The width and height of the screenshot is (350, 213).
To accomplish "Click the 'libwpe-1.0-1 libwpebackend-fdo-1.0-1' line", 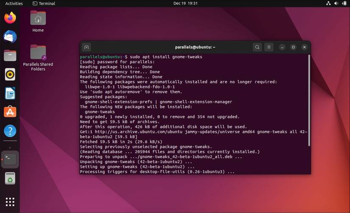I will pyautogui.click(x=130, y=87).
